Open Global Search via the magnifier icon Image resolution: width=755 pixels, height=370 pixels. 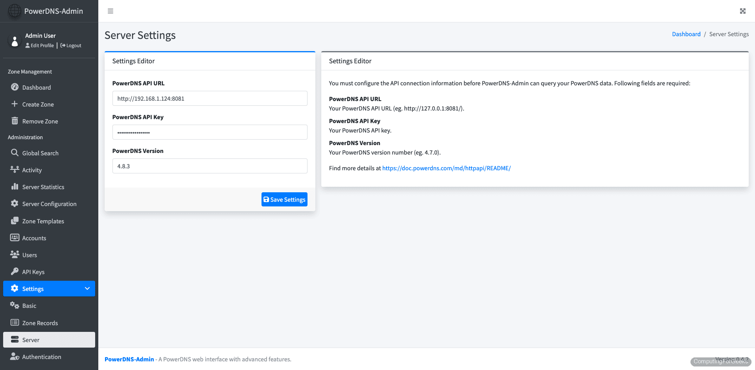click(x=15, y=153)
